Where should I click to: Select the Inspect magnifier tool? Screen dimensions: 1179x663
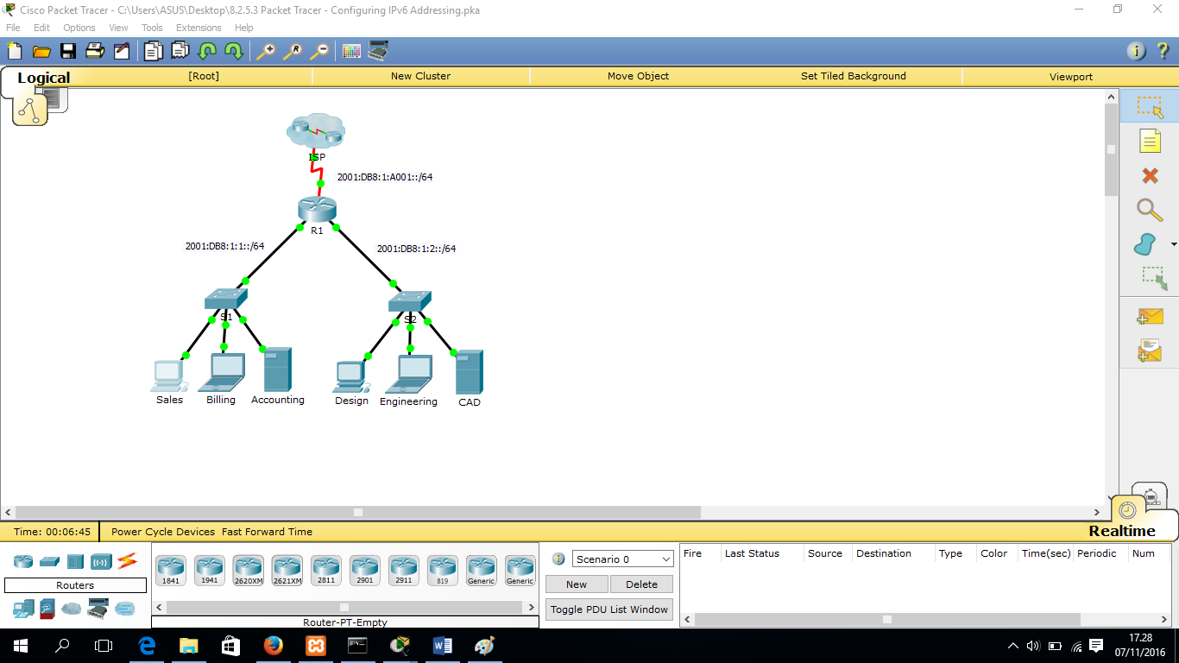pos(1150,210)
